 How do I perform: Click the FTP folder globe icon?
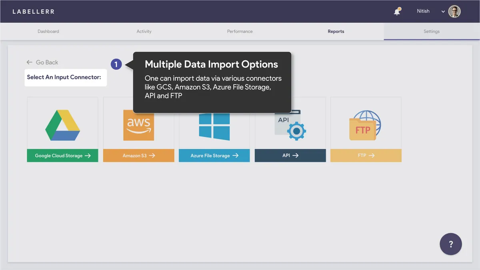click(x=365, y=126)
